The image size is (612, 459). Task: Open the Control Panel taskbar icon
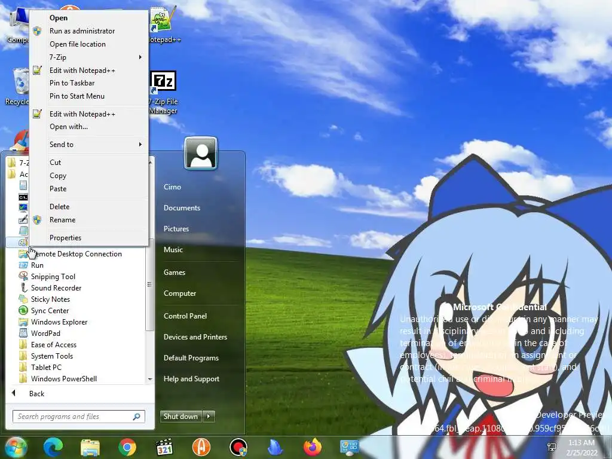tap(349, 447)
